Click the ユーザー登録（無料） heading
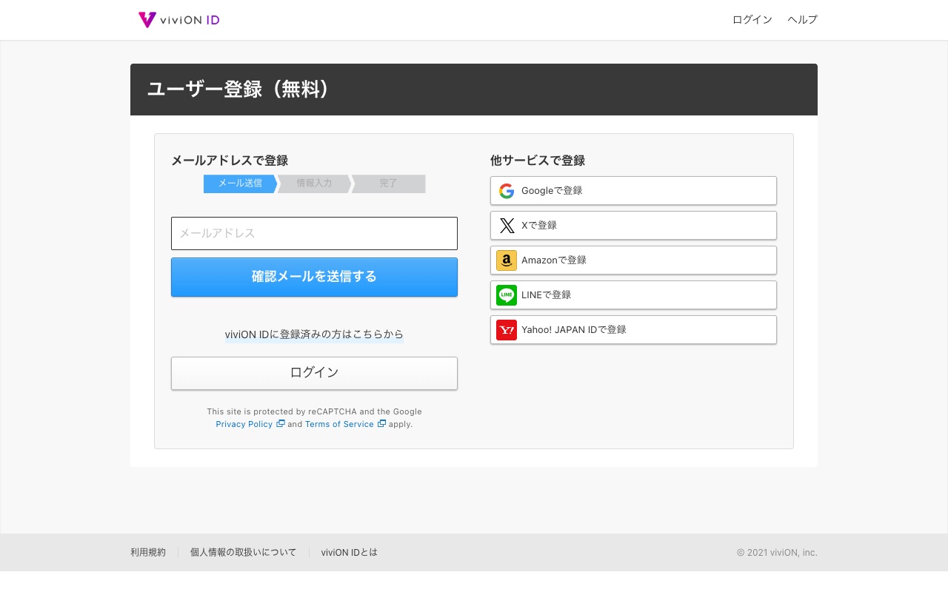Screen dimensions: 948x592 [x=238, y=90]
